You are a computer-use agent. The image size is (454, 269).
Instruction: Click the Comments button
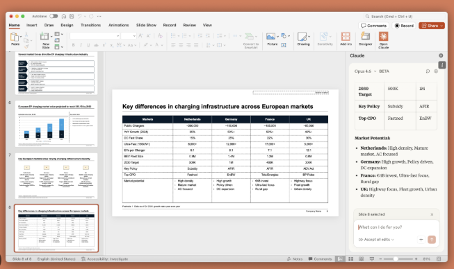(374, 26)
